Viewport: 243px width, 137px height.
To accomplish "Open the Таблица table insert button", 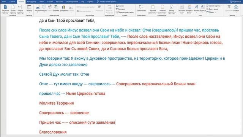I will [29, 9].
